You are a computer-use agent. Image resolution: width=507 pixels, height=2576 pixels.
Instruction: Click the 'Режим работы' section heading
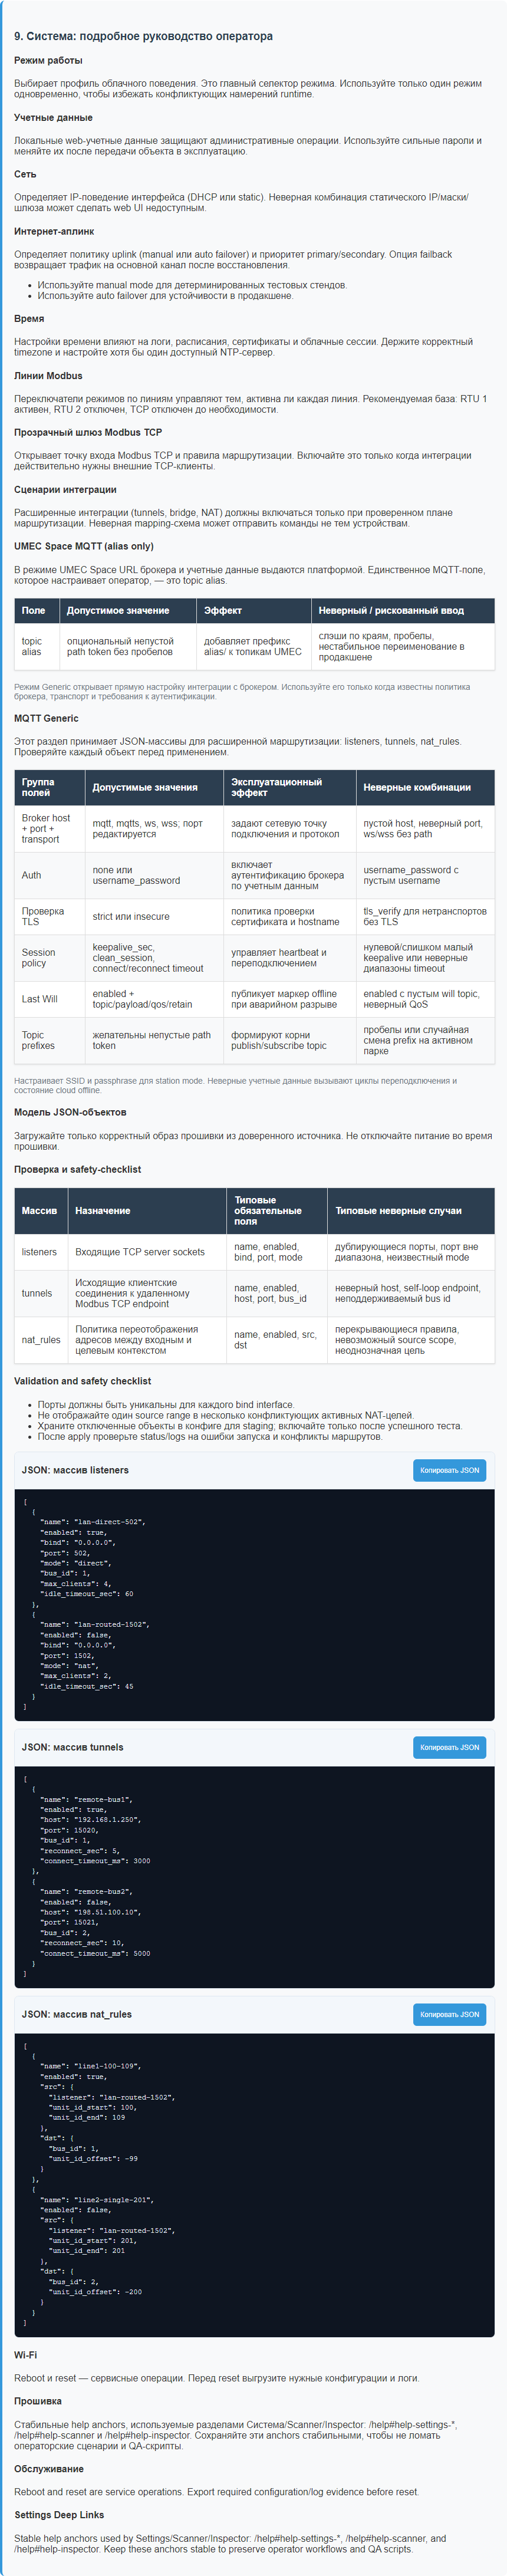pos(48,61)
